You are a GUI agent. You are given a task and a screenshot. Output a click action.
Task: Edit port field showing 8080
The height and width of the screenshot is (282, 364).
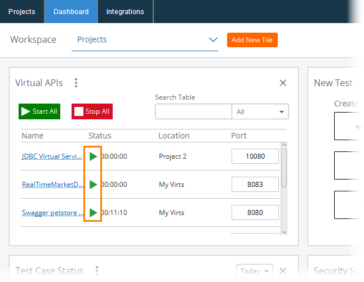[x=255, y=212]
